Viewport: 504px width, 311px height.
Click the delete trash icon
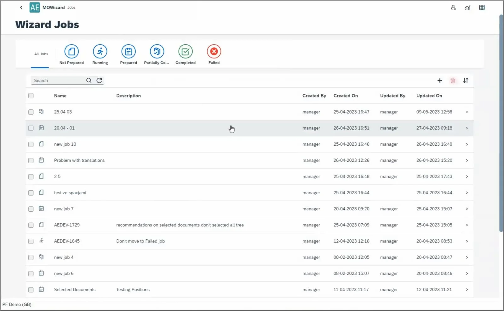pyautogui.click(x=453, y=81)
